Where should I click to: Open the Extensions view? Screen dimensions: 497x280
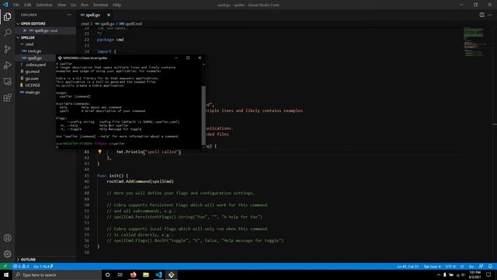click(7, 97)
